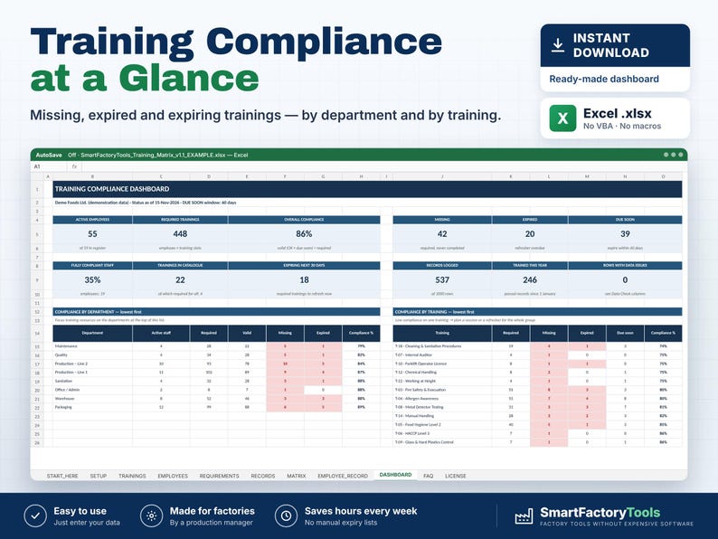Click the SmartFactoryTools factory logo icon
This screenshot has height=539, width=718.
[524, 516]
